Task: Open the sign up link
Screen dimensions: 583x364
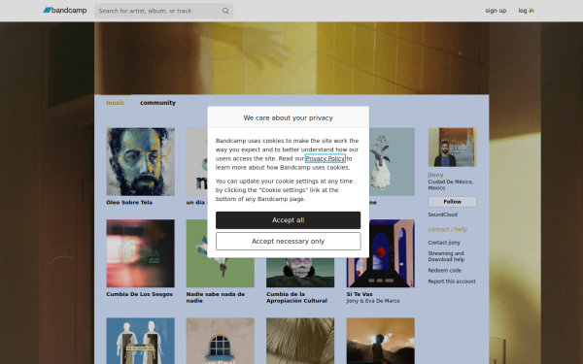Action: [496, 11]
